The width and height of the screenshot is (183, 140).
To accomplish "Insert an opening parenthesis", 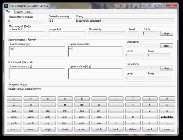I will pyautogui.click(x=150, y=123).
